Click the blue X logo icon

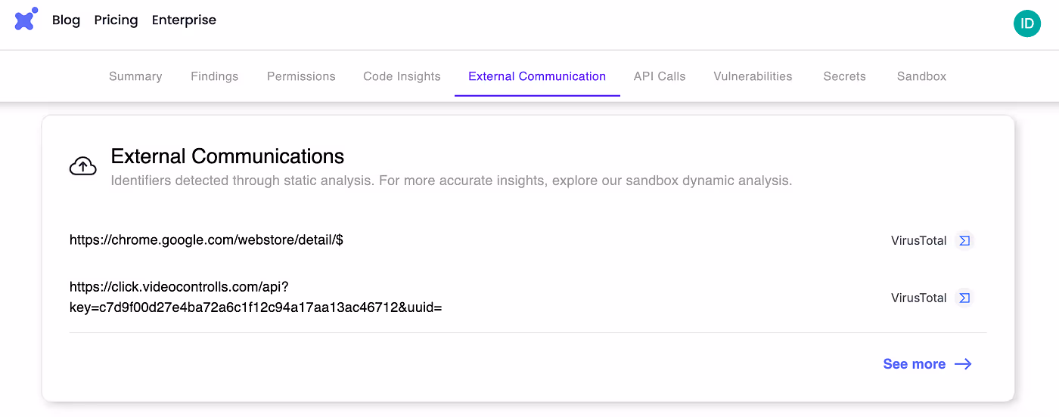pos(26,20)
